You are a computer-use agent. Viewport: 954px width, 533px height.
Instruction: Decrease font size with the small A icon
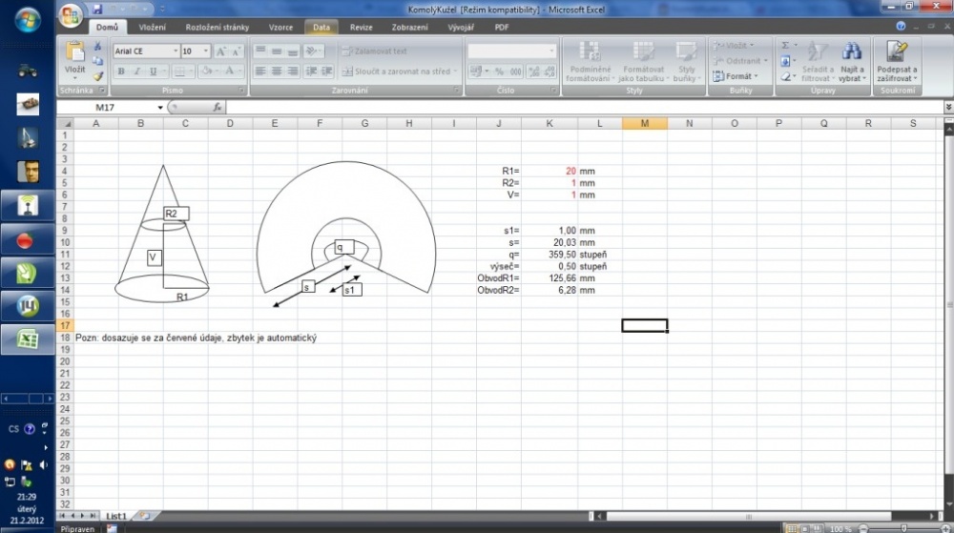(x=237, y=51)
